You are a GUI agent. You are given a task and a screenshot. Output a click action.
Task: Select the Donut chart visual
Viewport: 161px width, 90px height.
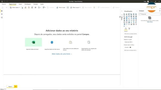134,18
